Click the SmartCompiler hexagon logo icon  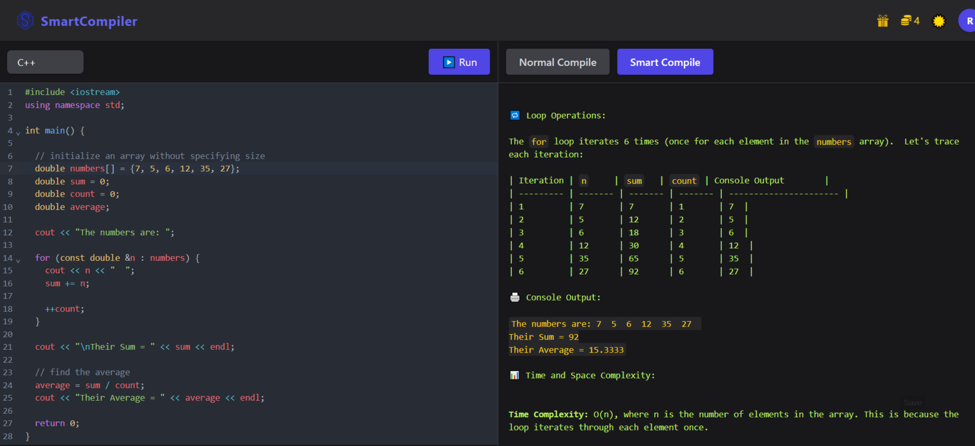click(x=25, y=21)
